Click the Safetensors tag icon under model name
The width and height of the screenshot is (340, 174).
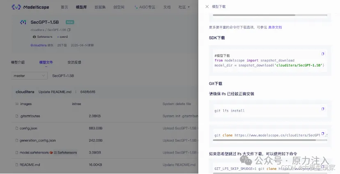pos(34,37)
